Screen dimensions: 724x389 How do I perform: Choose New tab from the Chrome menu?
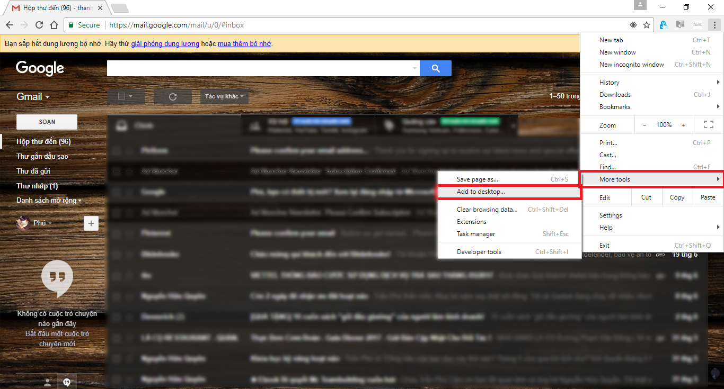[x=652, y=40]
